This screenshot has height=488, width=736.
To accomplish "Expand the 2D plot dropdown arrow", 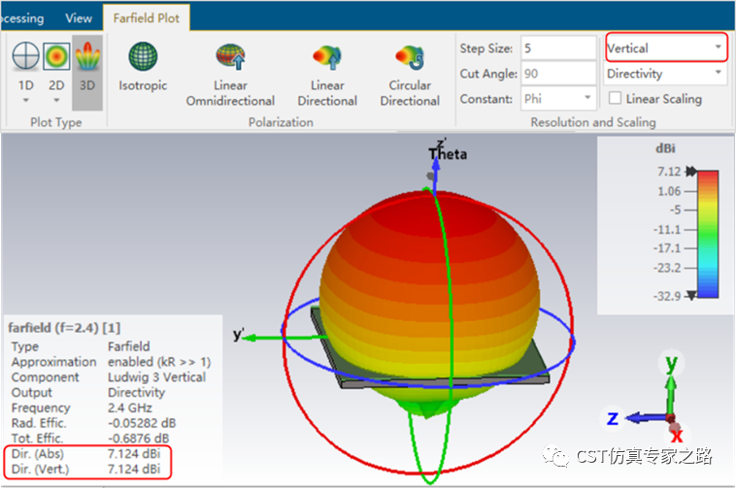I will [56, 100].
